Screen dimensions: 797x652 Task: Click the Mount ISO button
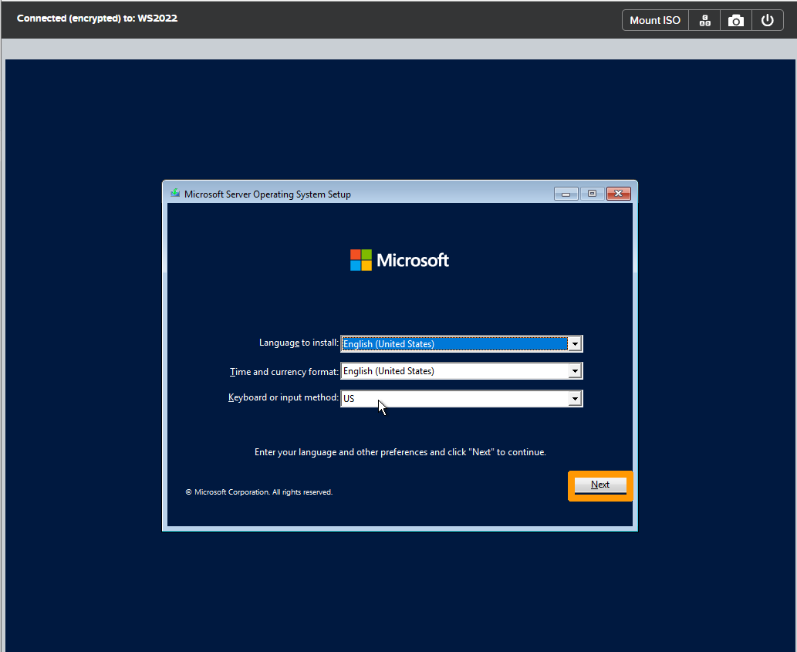coord(654,19)
